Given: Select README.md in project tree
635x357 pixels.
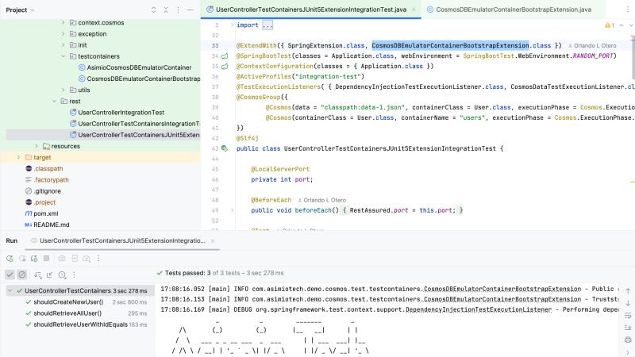Looking at the screenshot, I should coord(47,225).
